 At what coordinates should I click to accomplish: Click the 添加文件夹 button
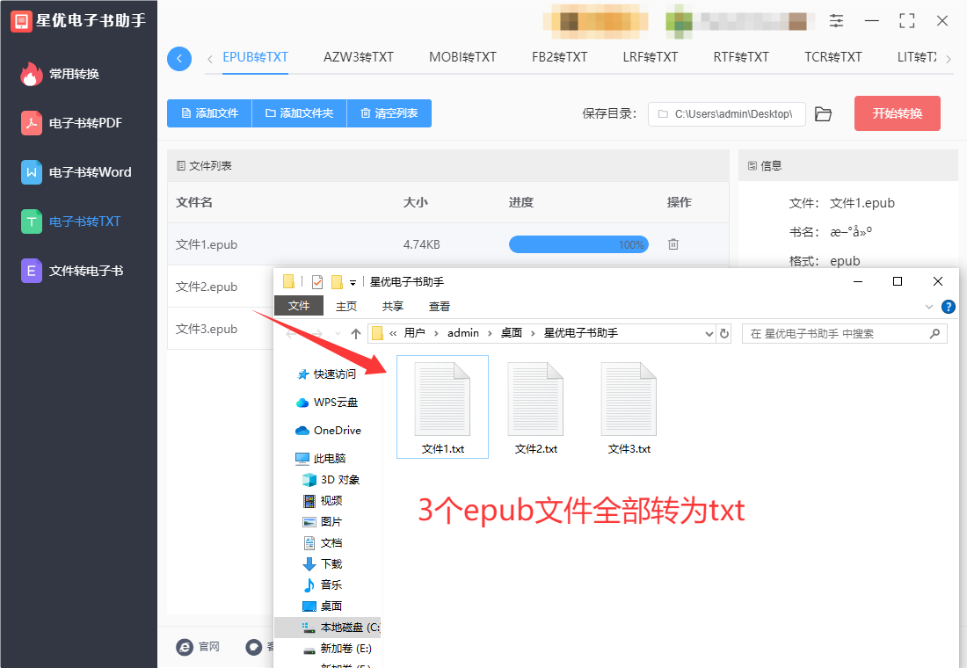coord(300,113)
